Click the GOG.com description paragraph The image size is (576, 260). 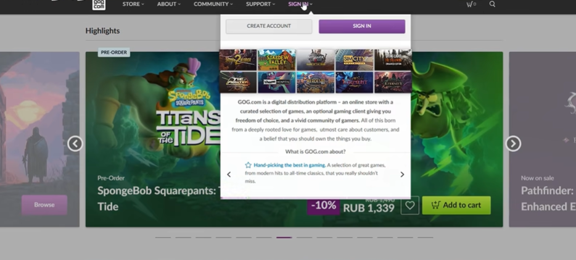click(316, 120)
